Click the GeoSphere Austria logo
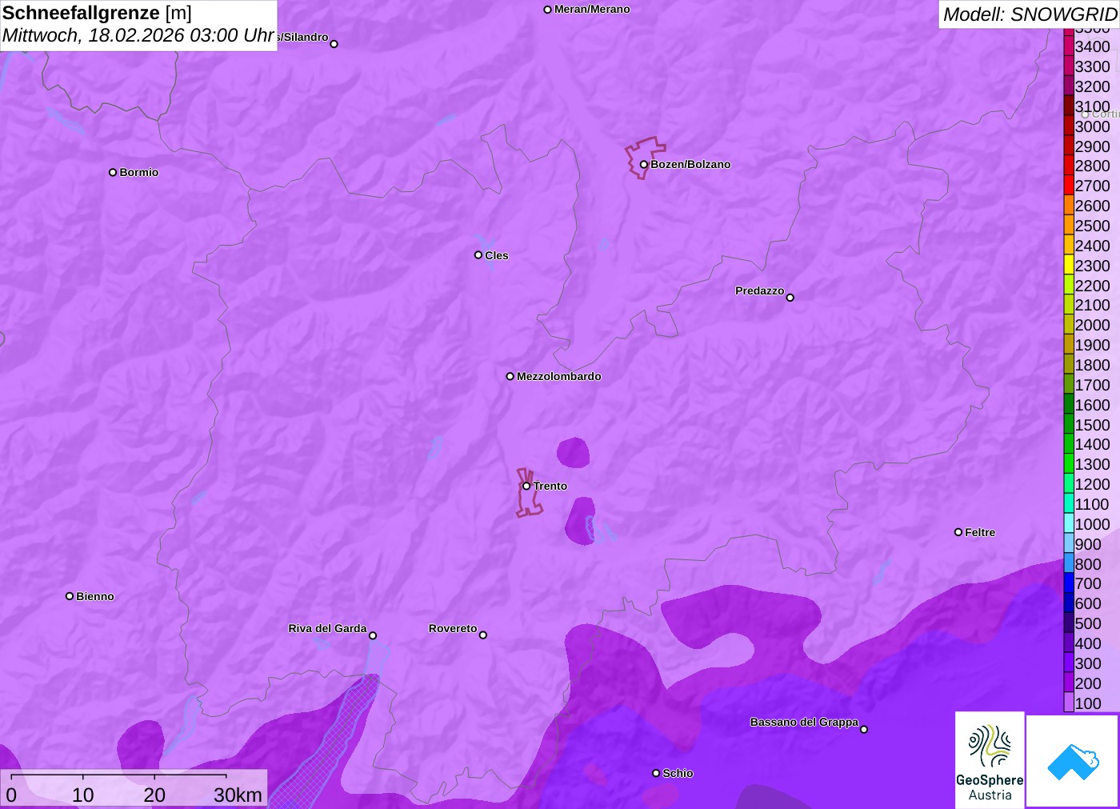This screenshot has height=809, width=1120. pyautogui.click(x=990, y=759)
